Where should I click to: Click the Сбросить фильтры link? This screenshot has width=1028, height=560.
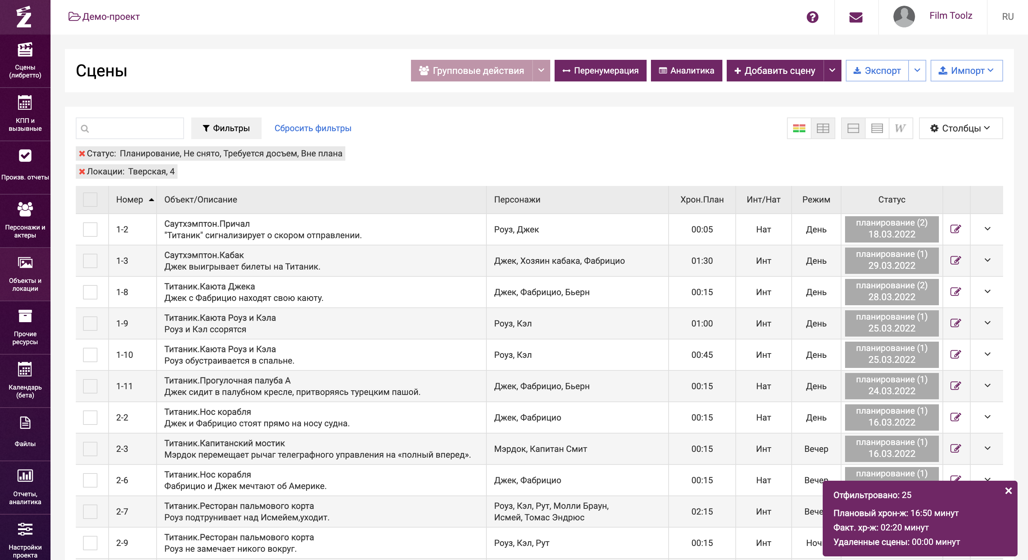click(313, 128)
